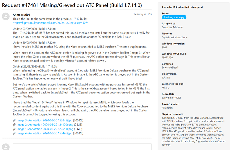230x150 pixels.
Task: Click the Customer Advocate assignee text
Action: point(172,27)
